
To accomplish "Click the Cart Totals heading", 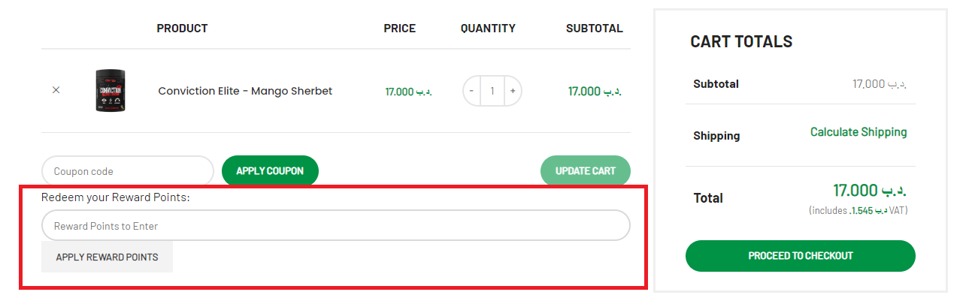I will click(741, 42).
